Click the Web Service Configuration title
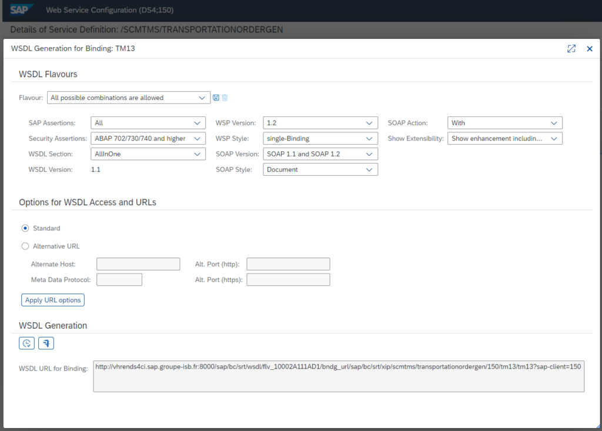Image resolution: width=602 pixels, height=431 pixels. [x=110, y=10]
